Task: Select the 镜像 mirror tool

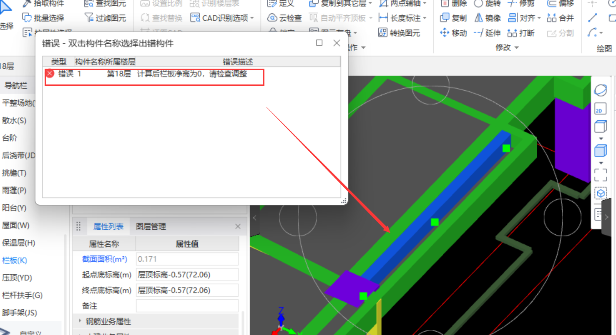Action: point(488,18)
